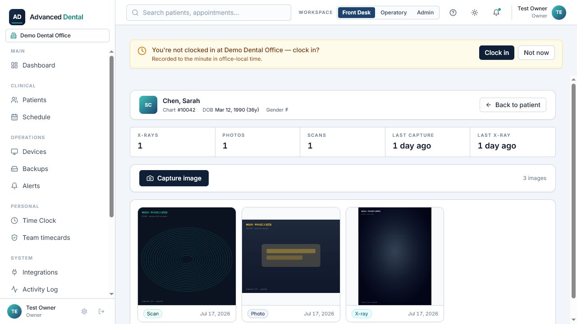The image size is (577, 324).
Task: Click the SC patient avatar
Action: 148,105
